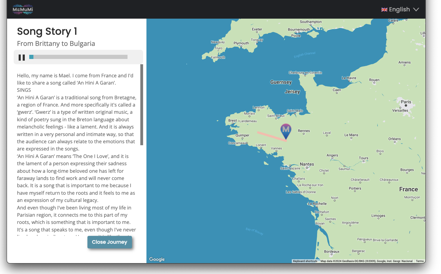Click the Google logo on map
Image resolution: width=441 pixels, height=274 pixels.
(x=157, y=259)
